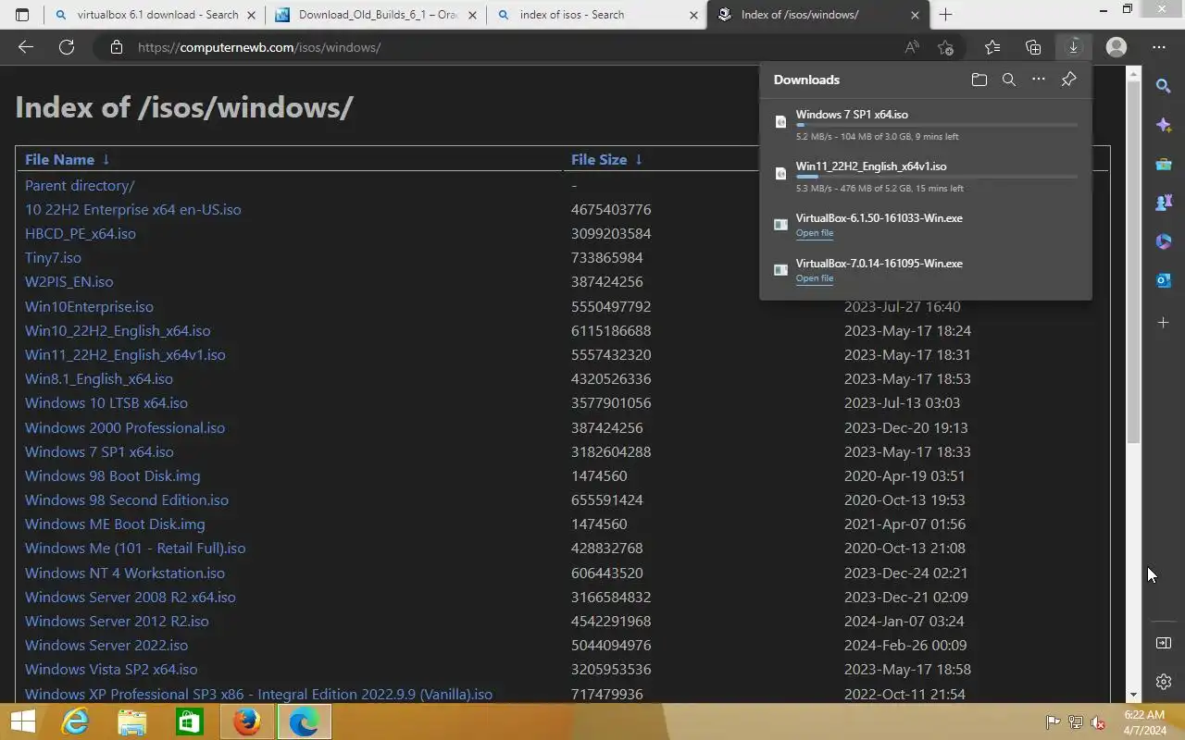Add a new app to sidebar
This screenshot has height=740, width=1185.
pyautogui.click(x=1164, y=322)
